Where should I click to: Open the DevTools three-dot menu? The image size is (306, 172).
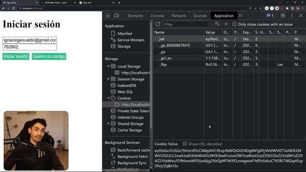tap(292, 16)
